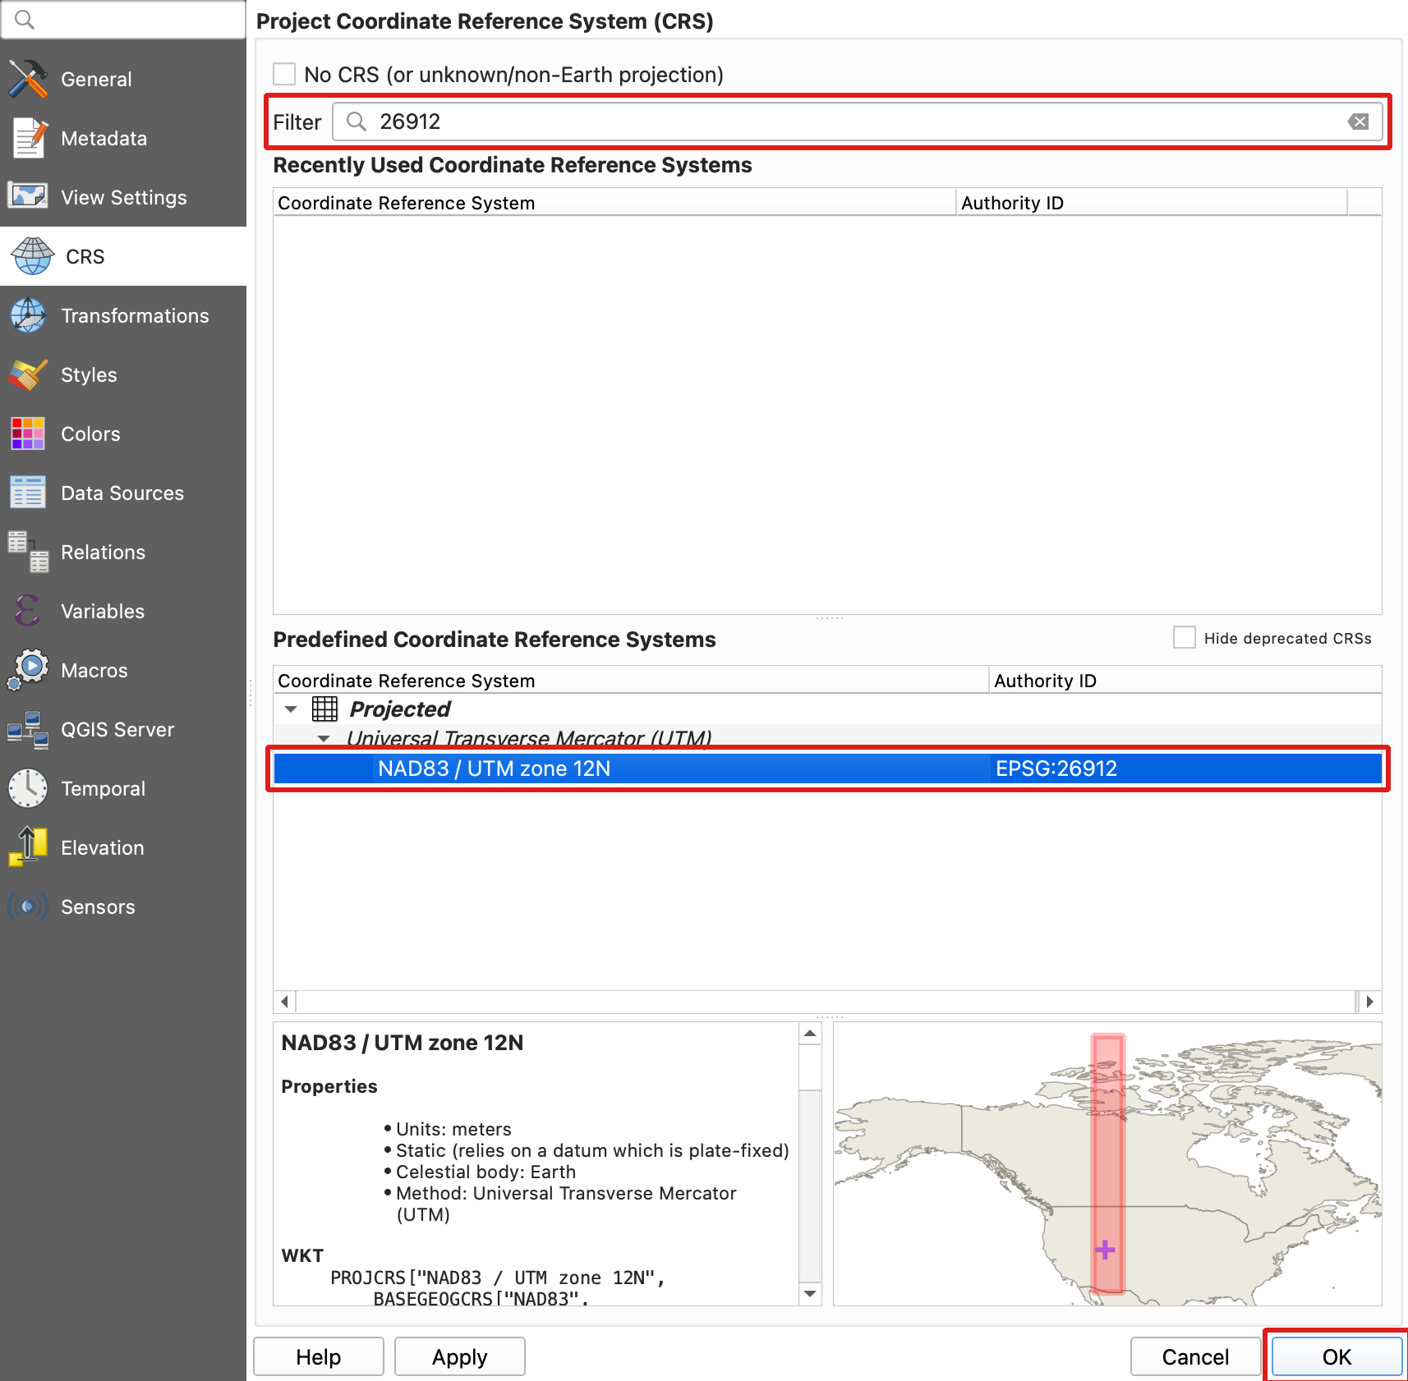Click the Styles paintbrush icon
Screen dimensions: 1408x1381
pyautogui.click(x=28, y=374)
